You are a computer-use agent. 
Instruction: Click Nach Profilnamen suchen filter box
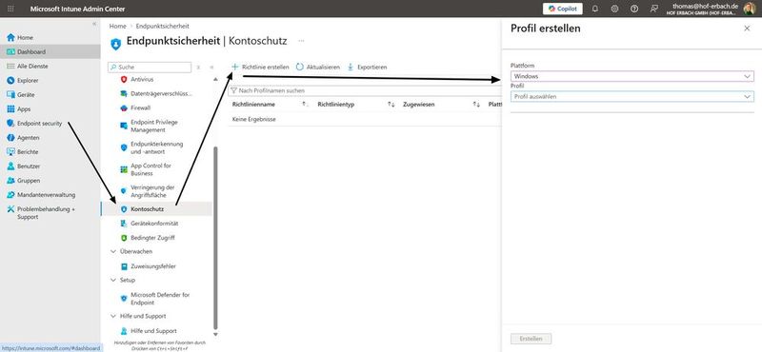[365, 90]
